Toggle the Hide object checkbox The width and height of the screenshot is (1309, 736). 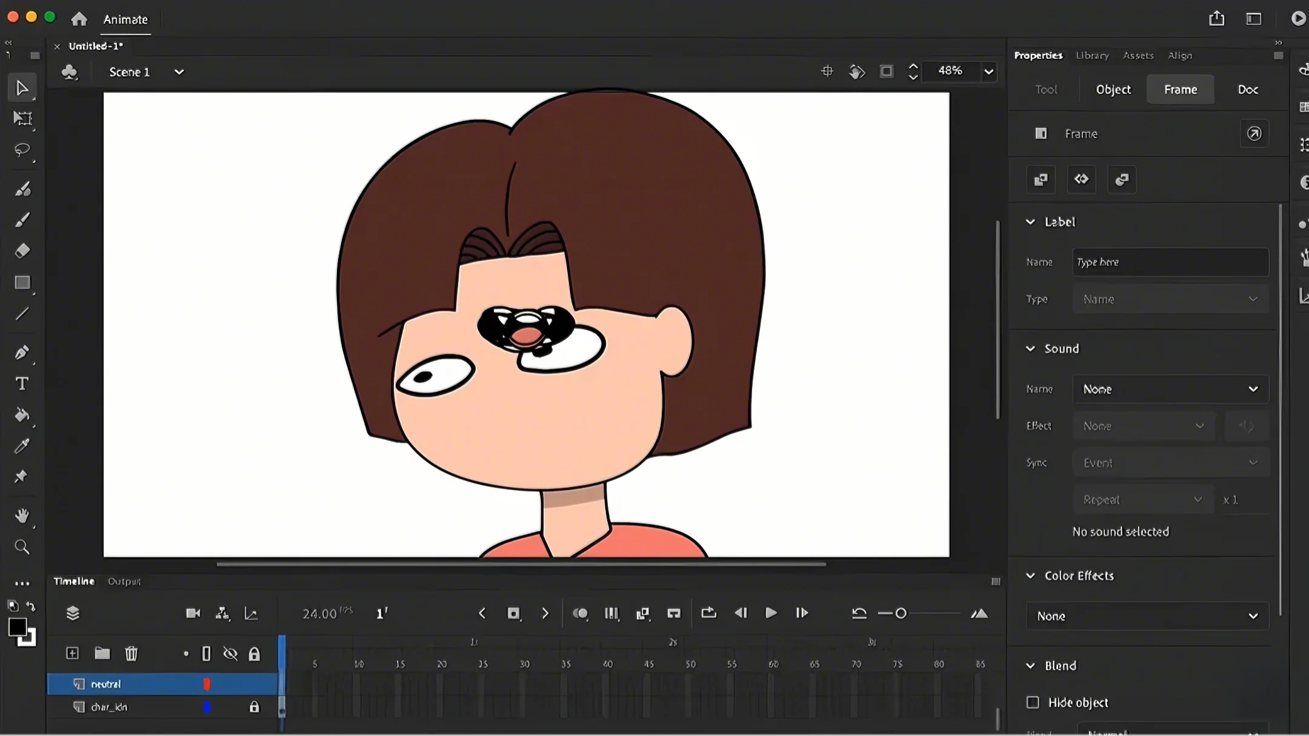[x=1033, y=702]
